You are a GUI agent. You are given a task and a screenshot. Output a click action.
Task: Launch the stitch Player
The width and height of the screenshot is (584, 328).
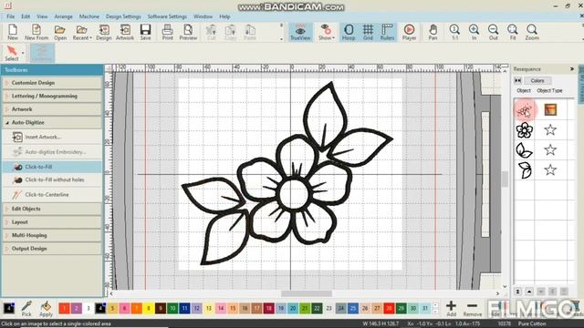tap(409, 32)
